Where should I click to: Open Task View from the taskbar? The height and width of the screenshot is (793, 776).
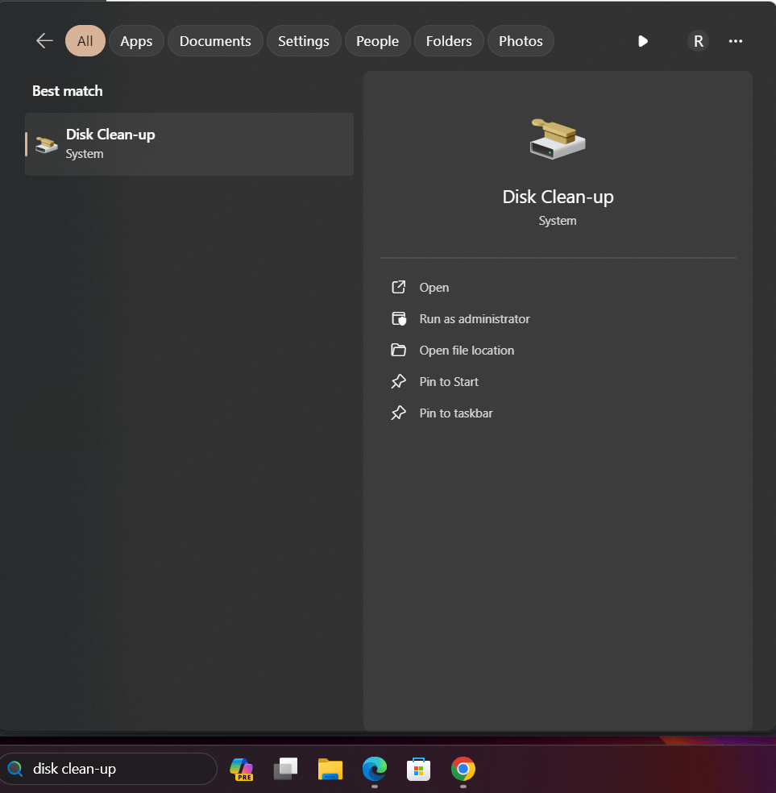coord(285,769)
